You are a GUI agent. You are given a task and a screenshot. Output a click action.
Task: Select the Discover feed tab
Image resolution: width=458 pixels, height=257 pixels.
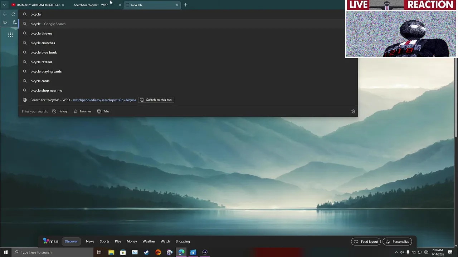click(71, 241)
